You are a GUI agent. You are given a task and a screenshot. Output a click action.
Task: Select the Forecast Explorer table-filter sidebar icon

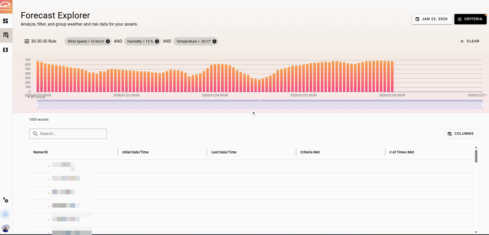[x=6, y=35]
